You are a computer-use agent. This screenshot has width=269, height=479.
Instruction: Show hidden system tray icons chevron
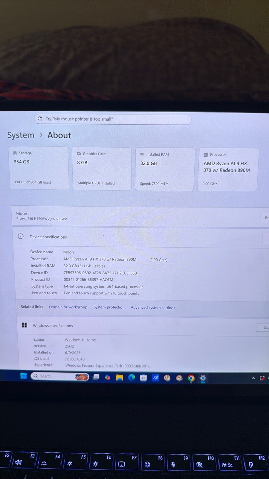pyautogui.click(x=253, y=378)
